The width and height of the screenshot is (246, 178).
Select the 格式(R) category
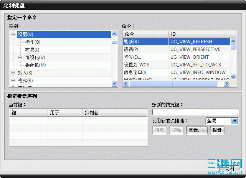point(25,81)
